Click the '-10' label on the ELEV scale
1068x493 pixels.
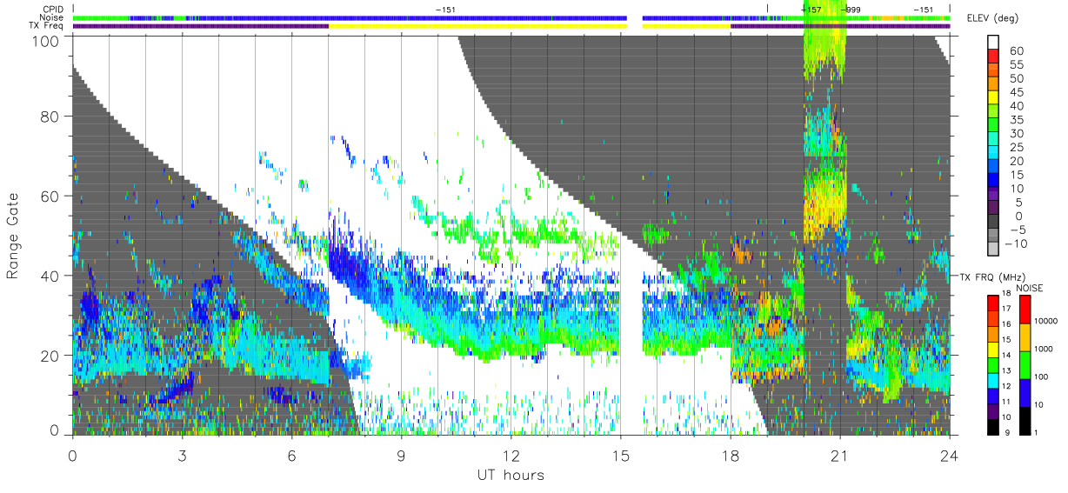tap(1016, 243)
